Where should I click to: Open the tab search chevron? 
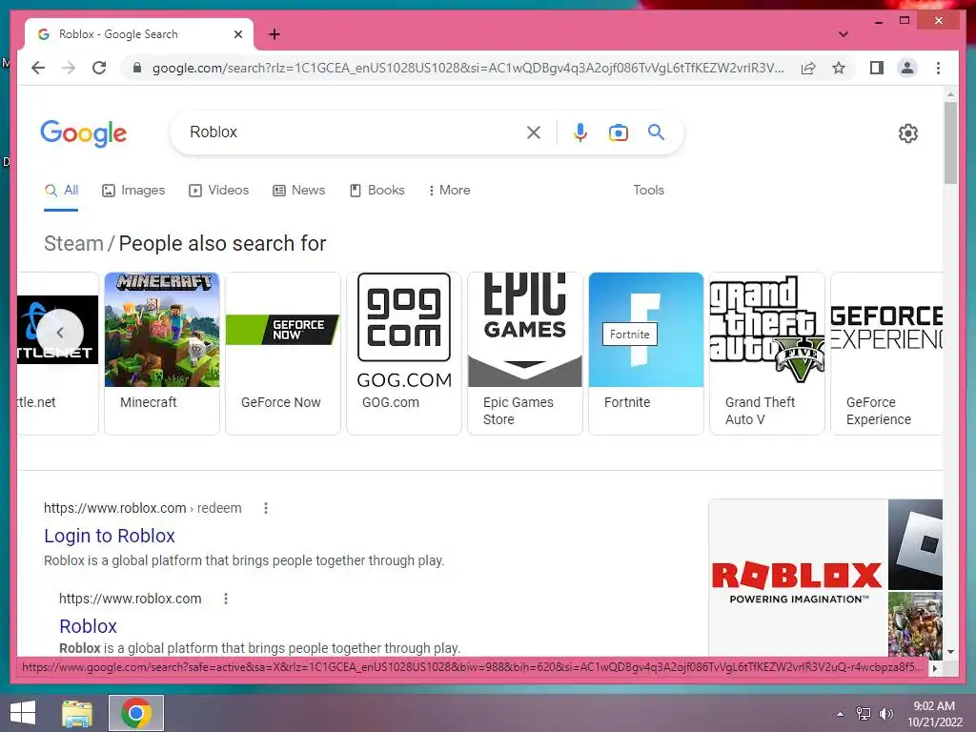(x=844, y=34)
